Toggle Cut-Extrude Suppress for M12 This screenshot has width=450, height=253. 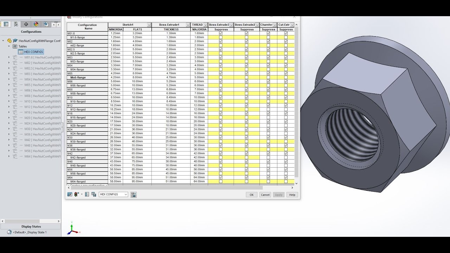click(x=286, y=105)
